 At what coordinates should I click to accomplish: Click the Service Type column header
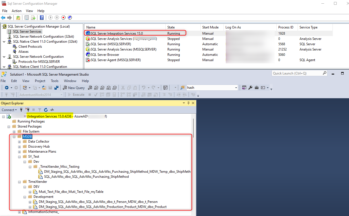point(315,27)
